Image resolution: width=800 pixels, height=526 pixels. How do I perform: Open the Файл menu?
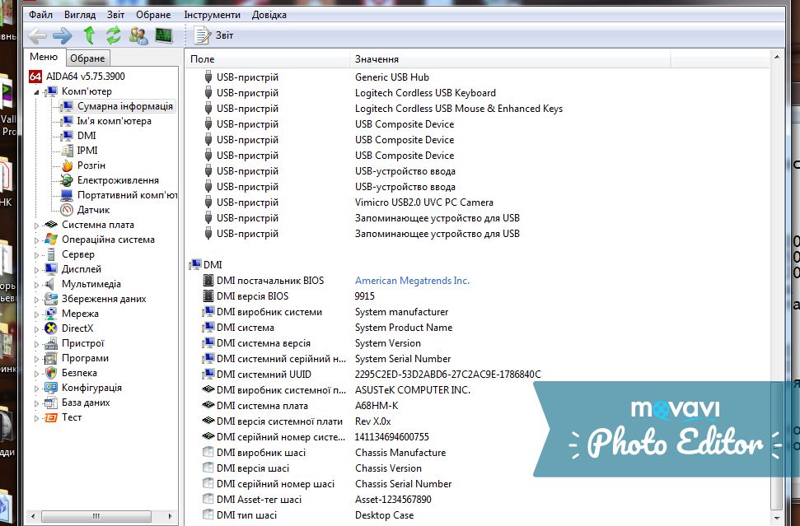click(41, 15)
